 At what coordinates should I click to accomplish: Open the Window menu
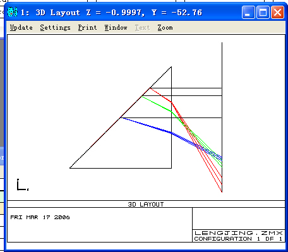tap(116, 28)
